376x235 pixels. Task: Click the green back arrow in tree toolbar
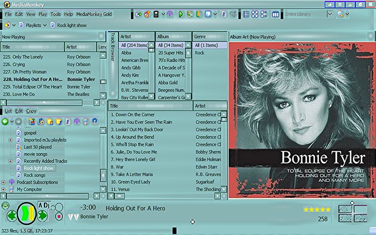5,122
